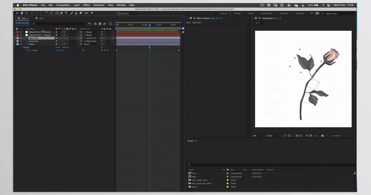Click the snapshot camera icon in viewer
Viewport: 371px width, 195px height.
(x=322, y=136)
